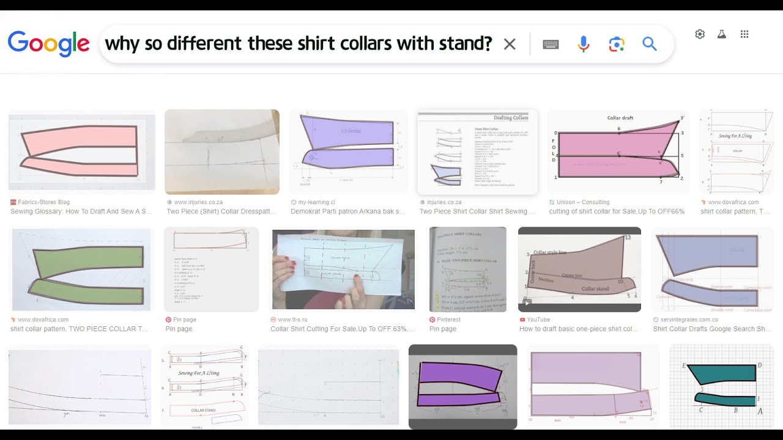Screen dimensions: 783x440
Task: Open Search Labs flask icon
Action: 722,34
